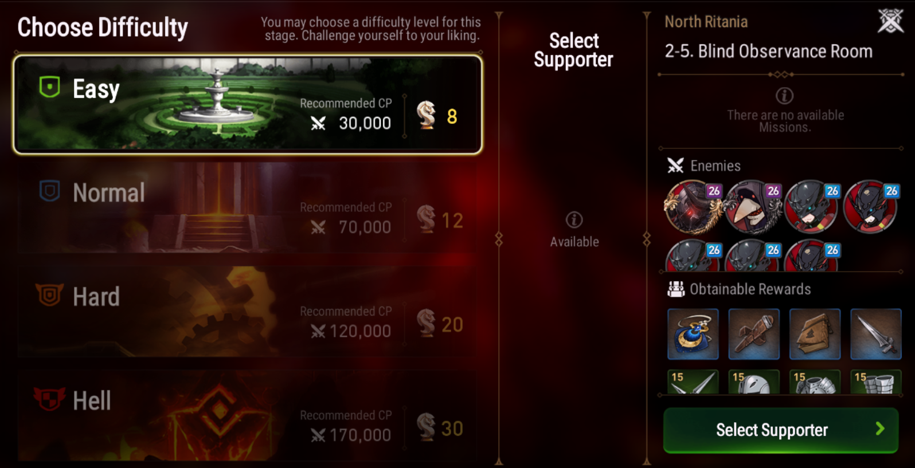Tap the level 15 sword reward

(x=693, y=382)
